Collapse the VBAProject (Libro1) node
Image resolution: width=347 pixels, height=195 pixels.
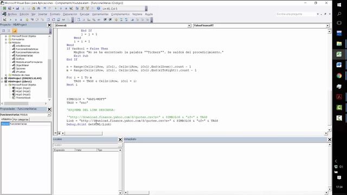pyautogui.click(x=2, y=82)
